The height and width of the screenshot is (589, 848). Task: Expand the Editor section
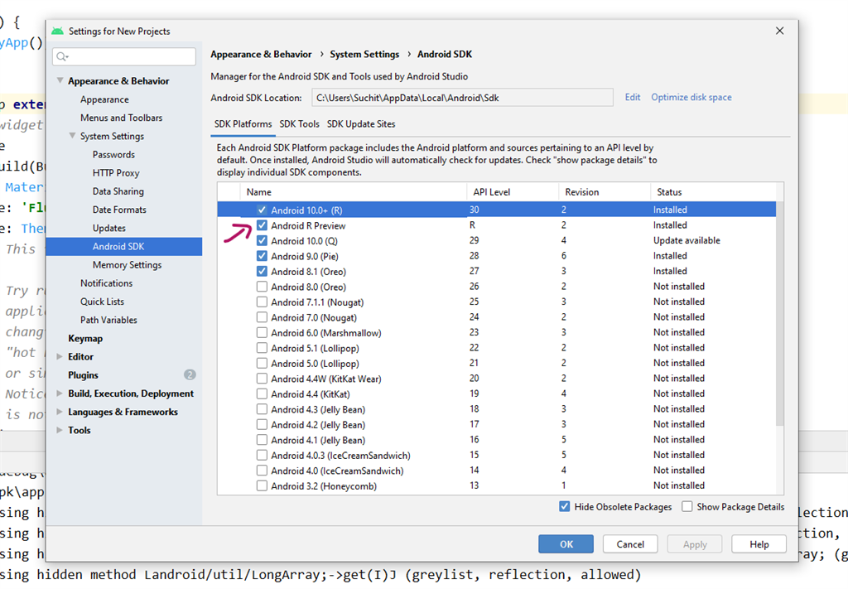click(60, 356)
